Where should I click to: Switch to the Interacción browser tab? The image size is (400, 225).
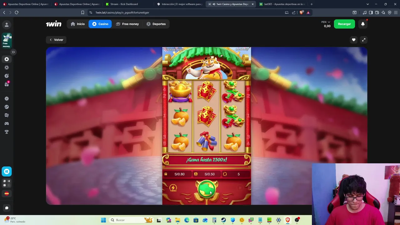(x=180, y=4)
